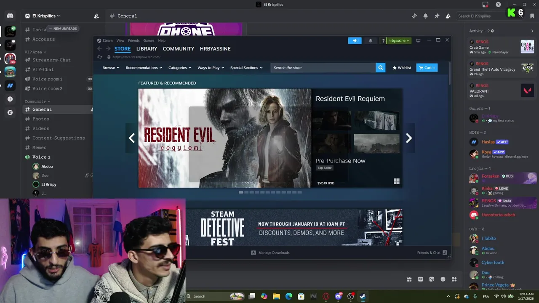539x303 pixels.
Task: Open Steam Cart button
Action: click(x=427, y=67)
